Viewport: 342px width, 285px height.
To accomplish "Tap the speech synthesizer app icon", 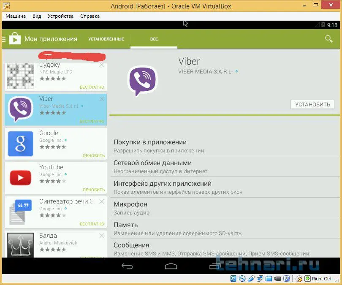I will coord(21,212).
